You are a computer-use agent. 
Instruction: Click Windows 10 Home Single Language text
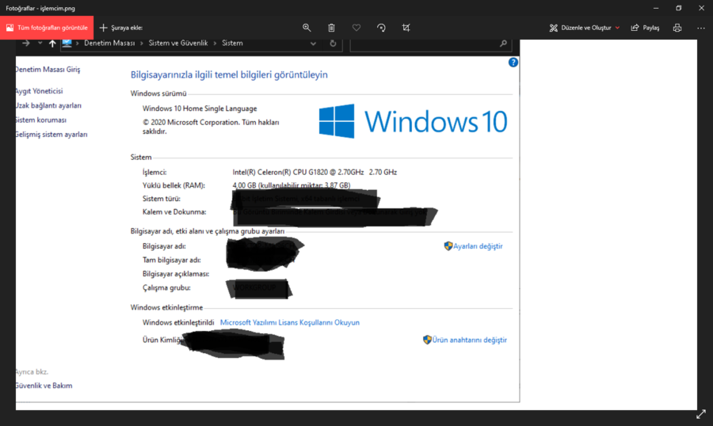pos(200,108)
